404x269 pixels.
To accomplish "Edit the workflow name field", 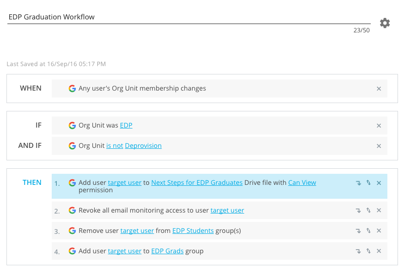I will click(188, 17).
